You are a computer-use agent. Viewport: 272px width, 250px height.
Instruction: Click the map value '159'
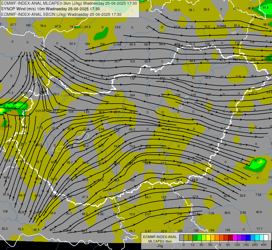pyautogui.click(x=196, y=231)
